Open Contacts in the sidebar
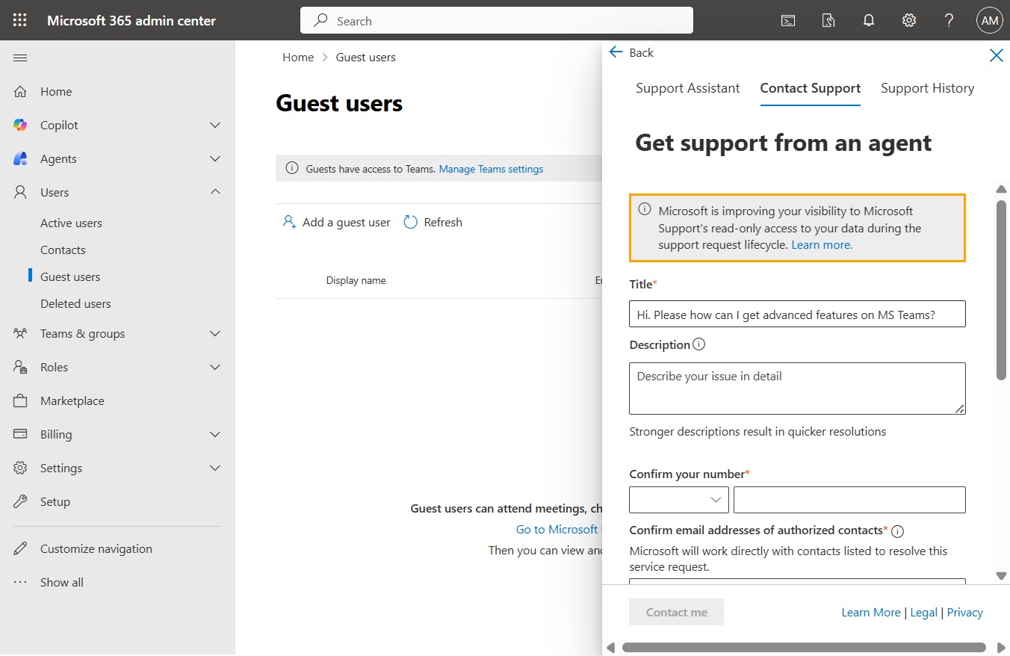The width and height of the screenshot is (1010, 656). [x=63, y=250]
